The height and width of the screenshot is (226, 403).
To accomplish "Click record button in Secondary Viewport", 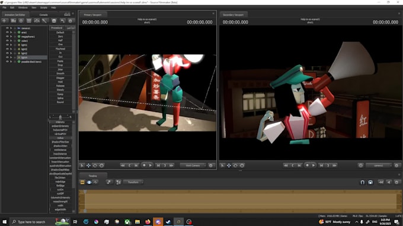I will (x=307, y=166).
